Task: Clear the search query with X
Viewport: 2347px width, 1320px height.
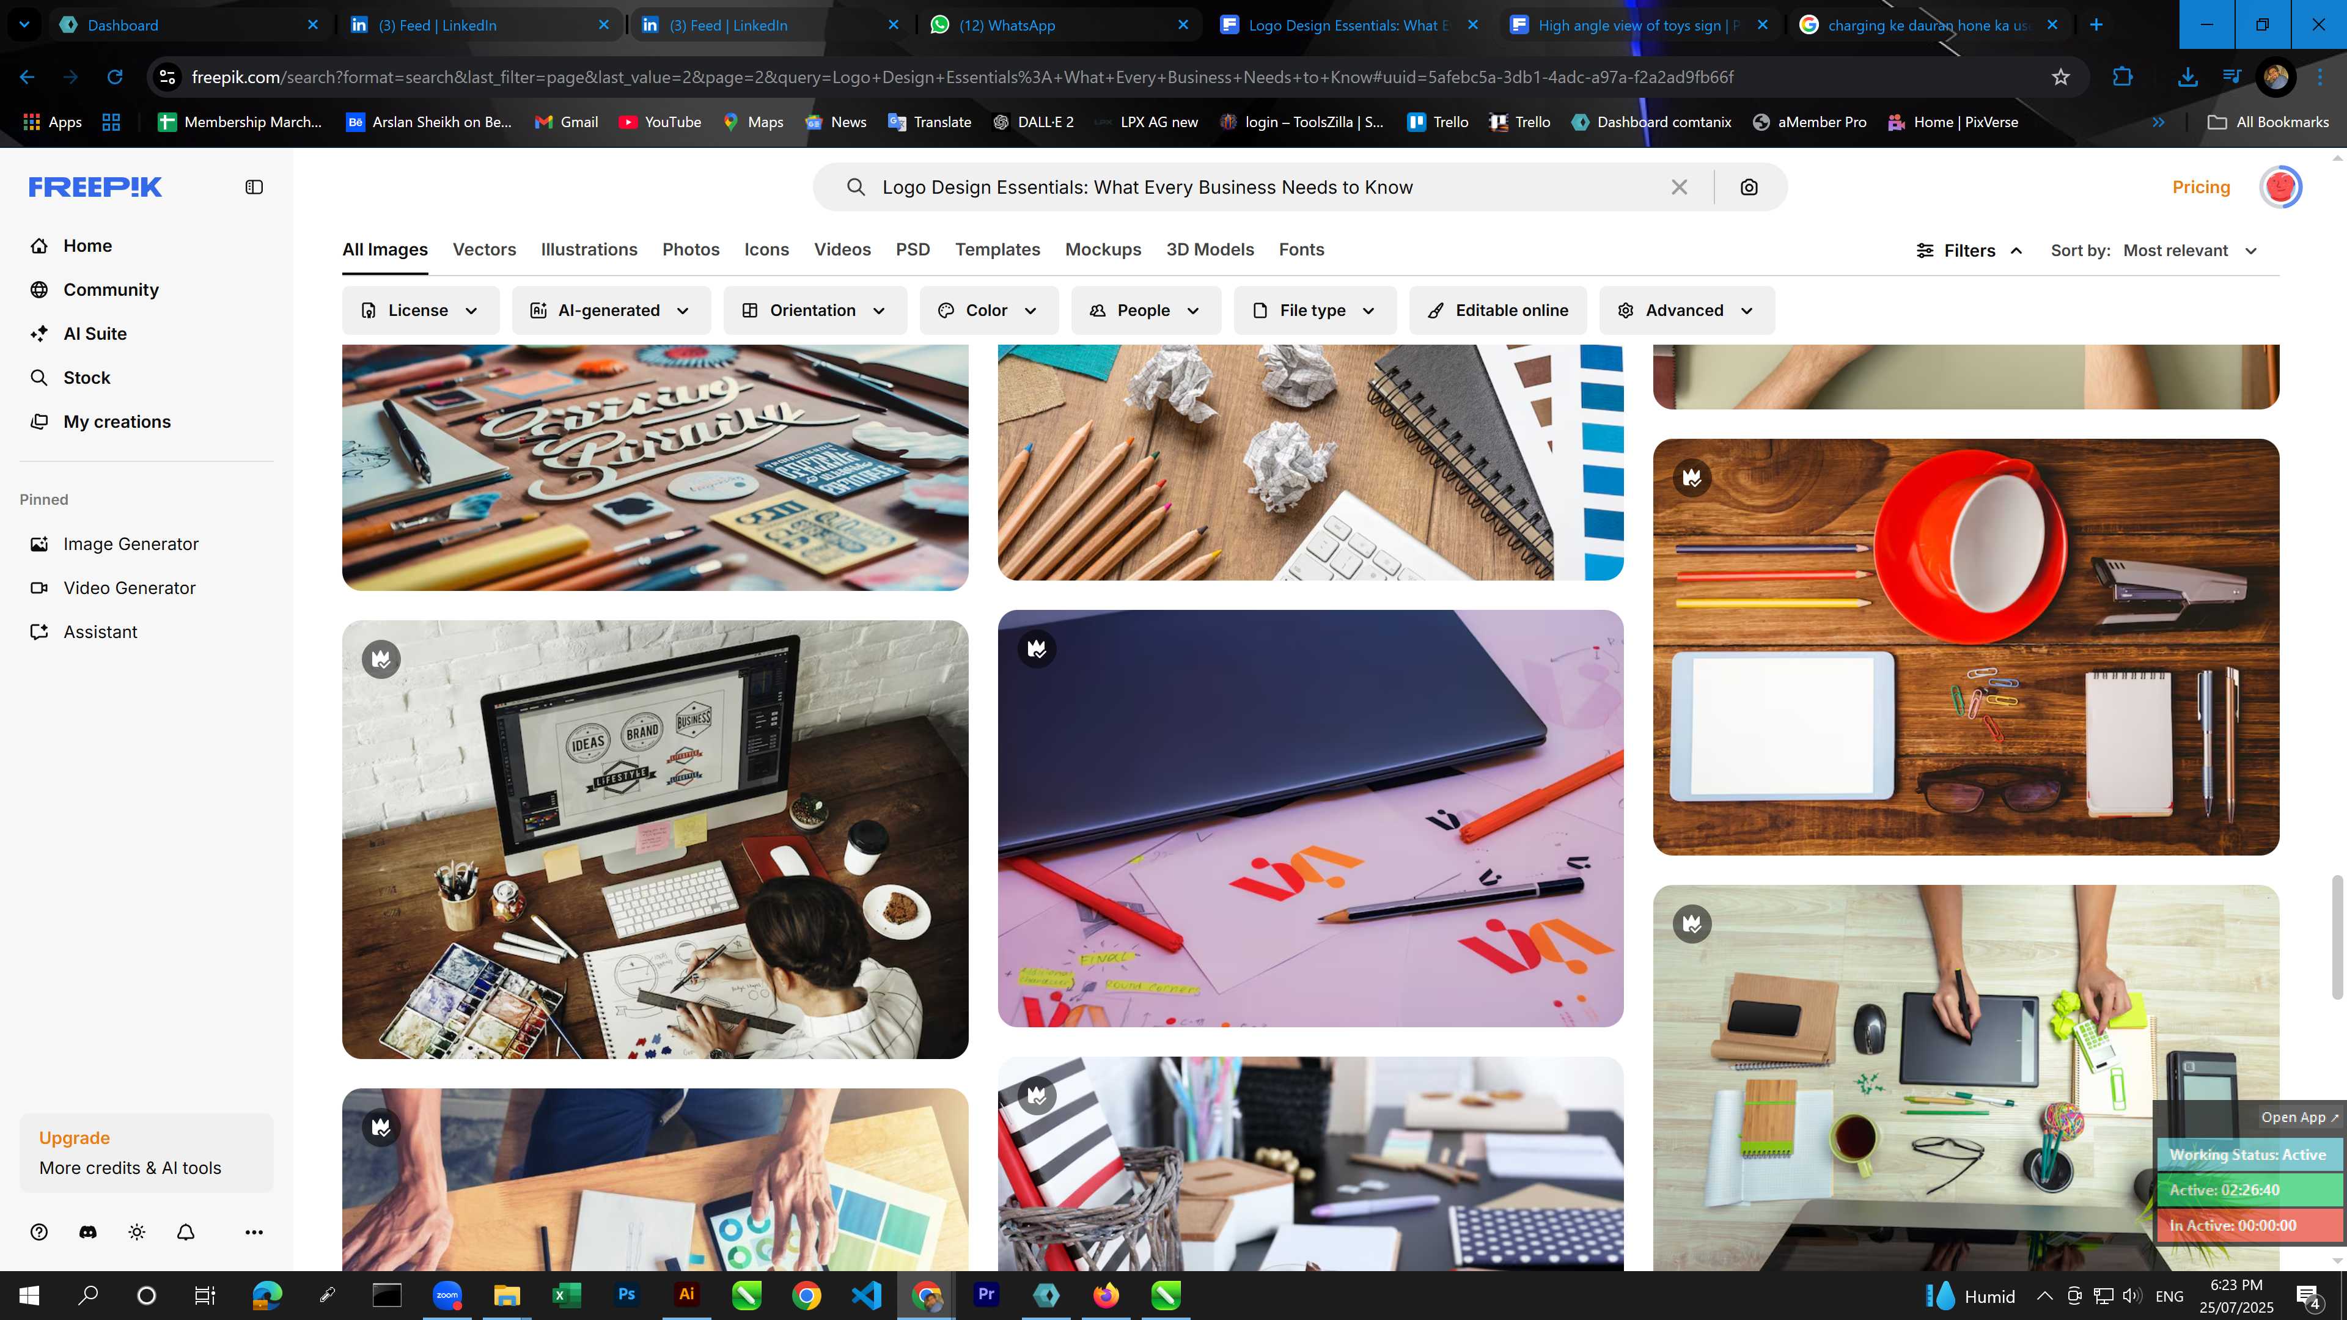Action: (x=1679, y=187)
